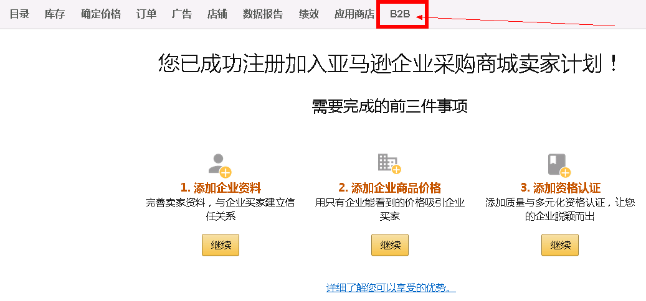Viewport: 646px width, 301px height.
Task: Open the 库存 menu
Action: (55, 14)
